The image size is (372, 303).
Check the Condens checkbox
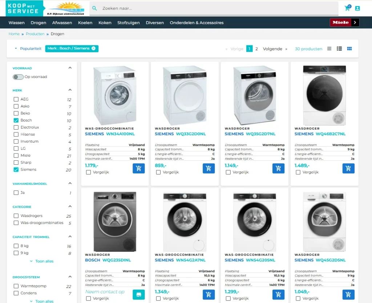pyautogui.click(x=16, y=293)
